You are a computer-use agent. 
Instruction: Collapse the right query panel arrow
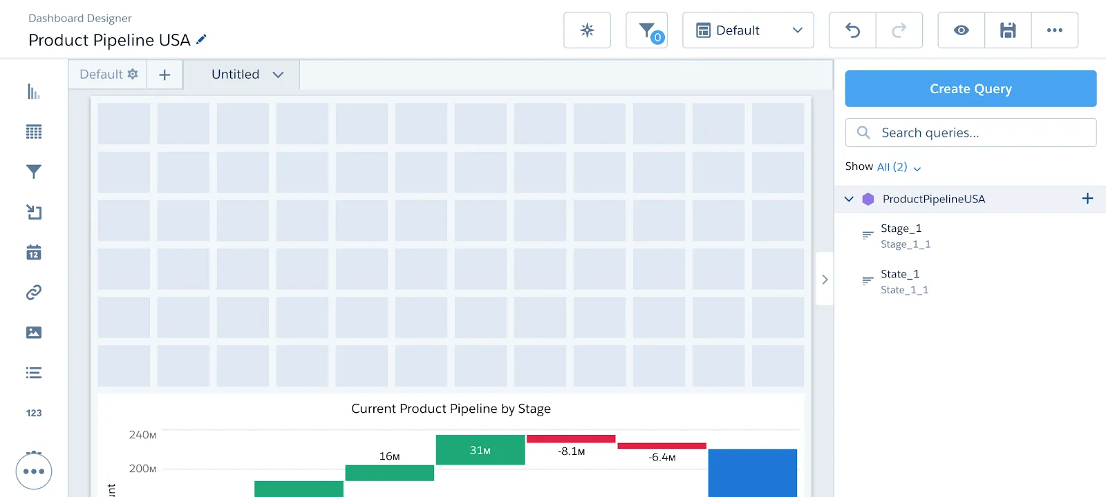click(x=825, y=280)
